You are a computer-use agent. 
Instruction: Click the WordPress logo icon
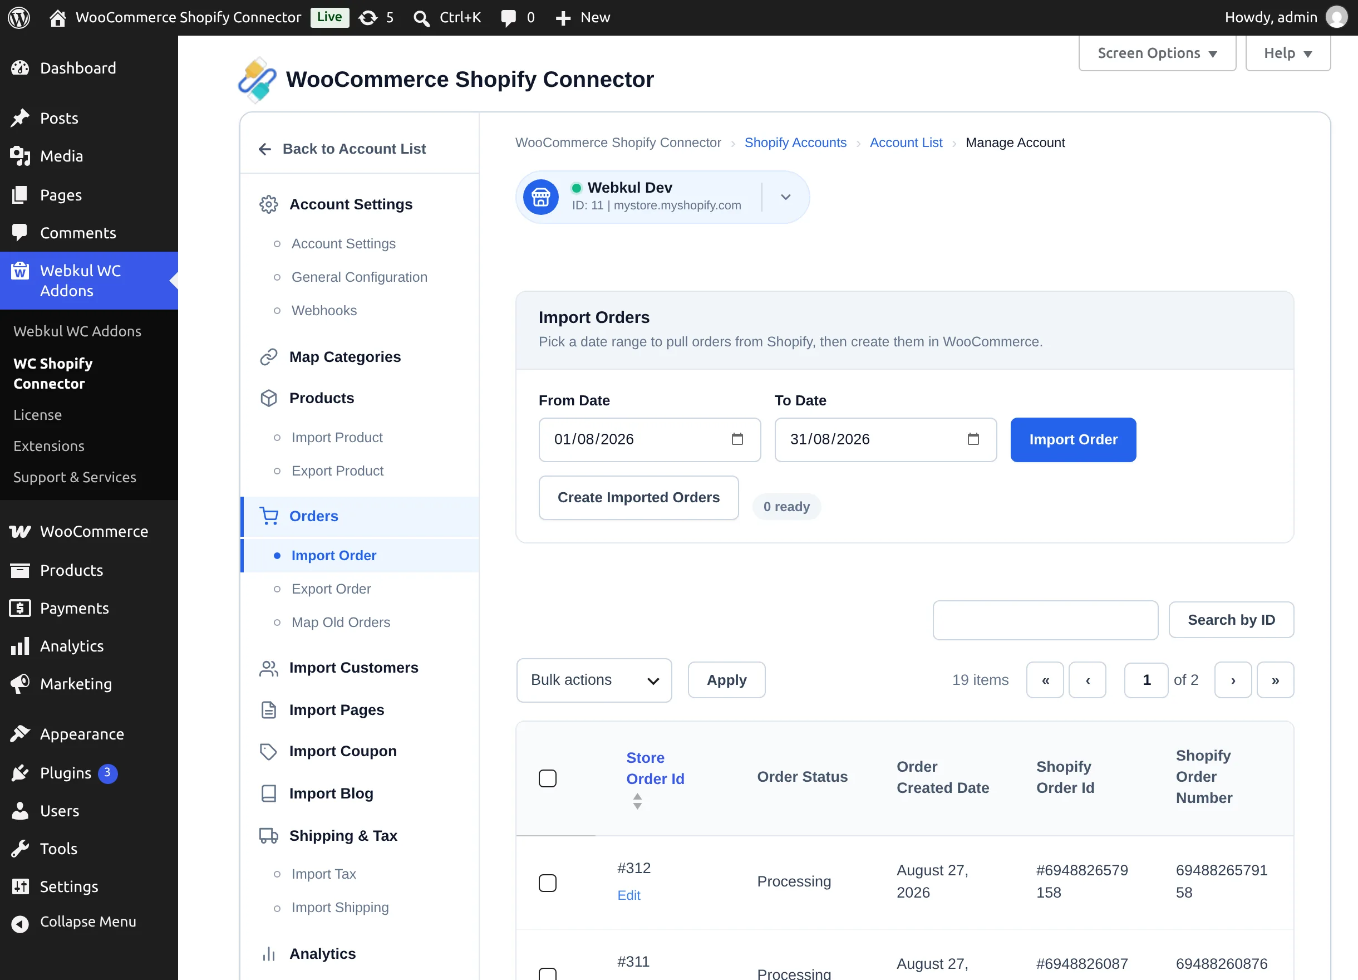pos(19,17)
